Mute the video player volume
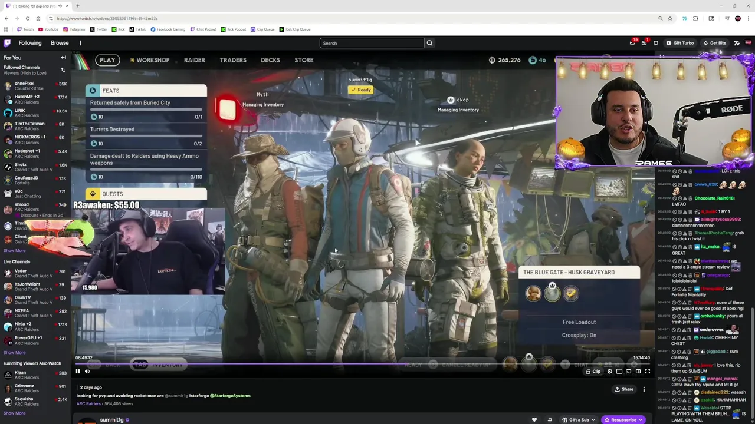755x424 pixels. click(87, 371)
